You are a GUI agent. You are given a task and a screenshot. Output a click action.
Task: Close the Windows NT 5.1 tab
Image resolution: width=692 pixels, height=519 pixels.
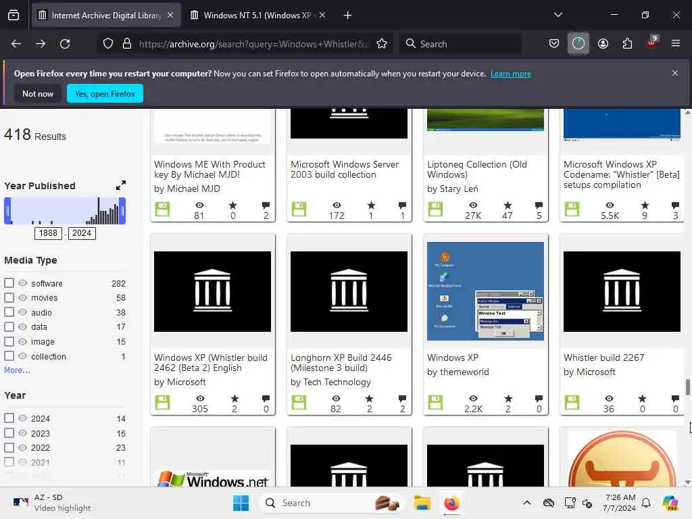322,15
